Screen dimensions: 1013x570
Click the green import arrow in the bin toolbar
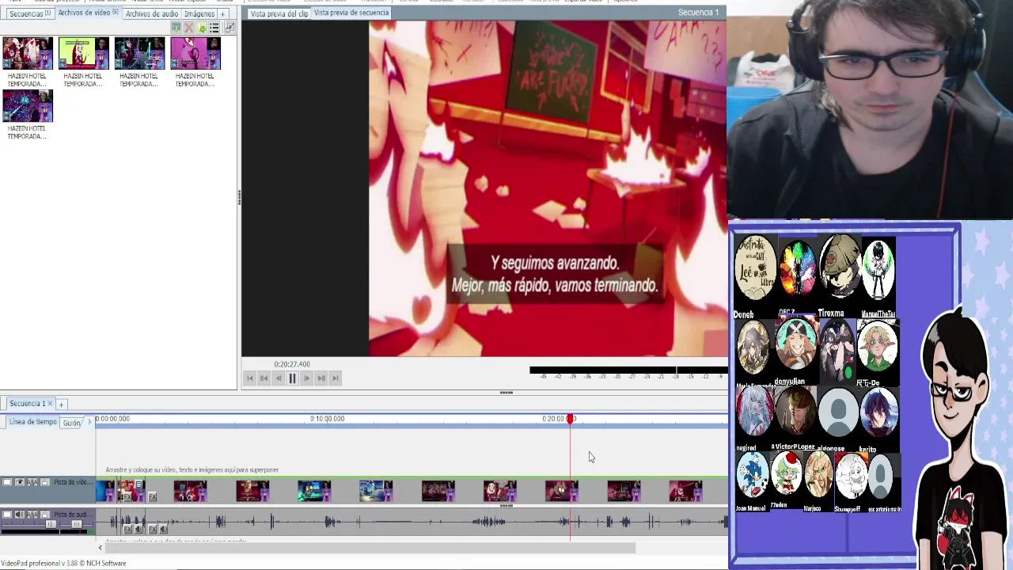coord(176,28)
